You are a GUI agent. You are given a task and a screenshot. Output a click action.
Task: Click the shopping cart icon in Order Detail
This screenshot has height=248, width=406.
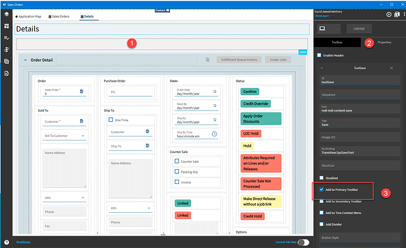point(207,60)
